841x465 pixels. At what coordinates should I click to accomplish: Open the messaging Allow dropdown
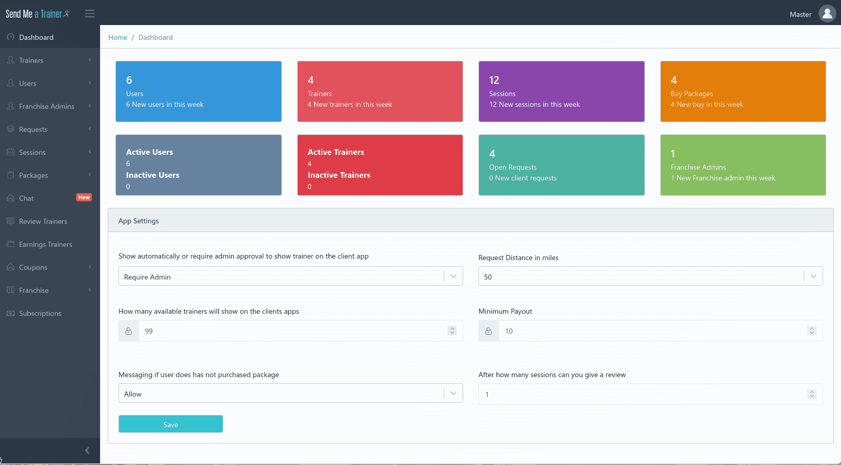point(291,393)
